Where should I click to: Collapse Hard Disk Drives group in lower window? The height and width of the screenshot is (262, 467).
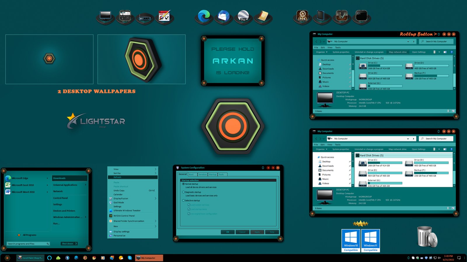pyautogui.click(x=357, y=155)
